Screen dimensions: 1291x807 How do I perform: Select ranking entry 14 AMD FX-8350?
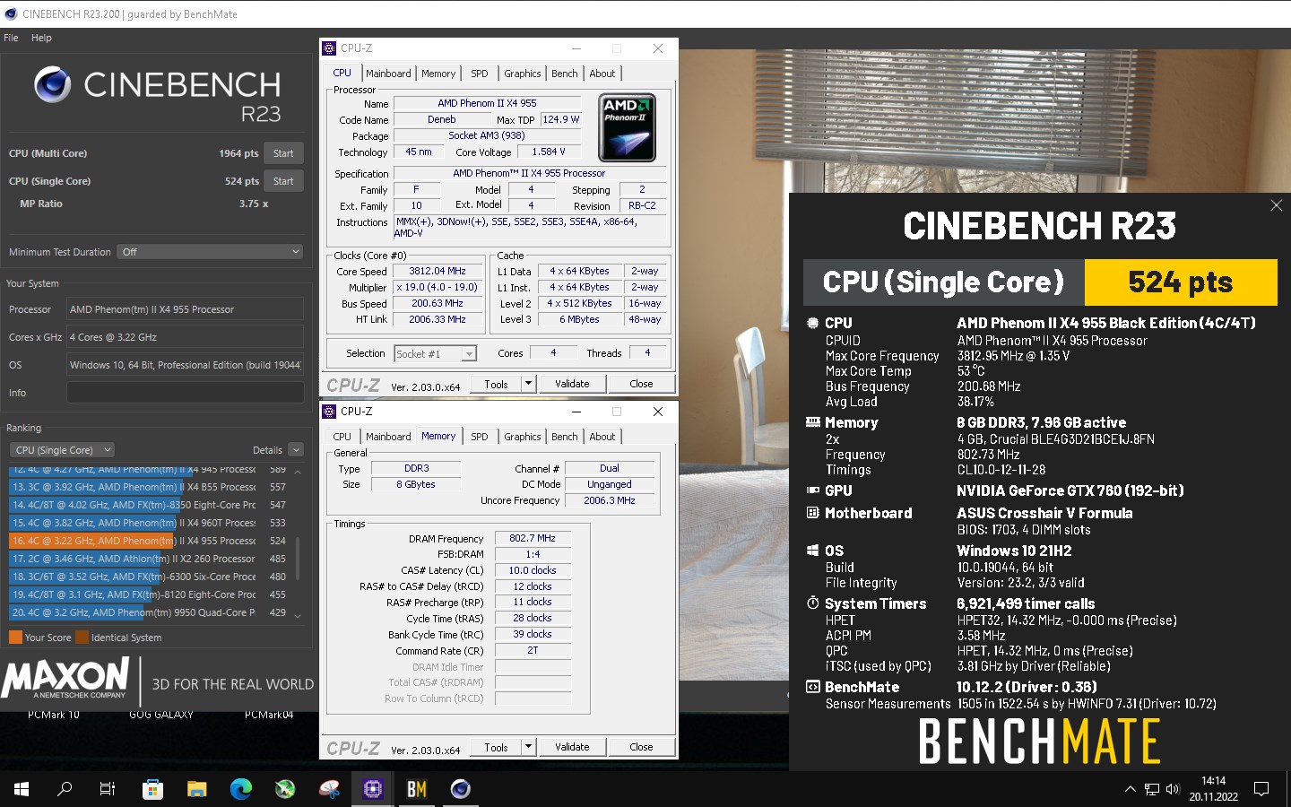coord(148,505)
